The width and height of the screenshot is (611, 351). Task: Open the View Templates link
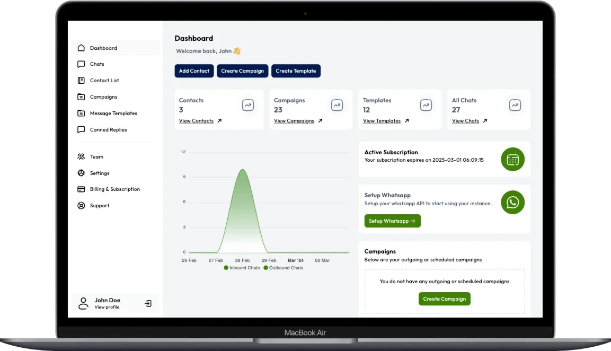point(382,121)
